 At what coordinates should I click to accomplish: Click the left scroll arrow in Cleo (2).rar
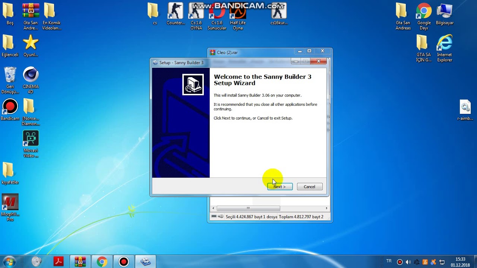point(213,208)
